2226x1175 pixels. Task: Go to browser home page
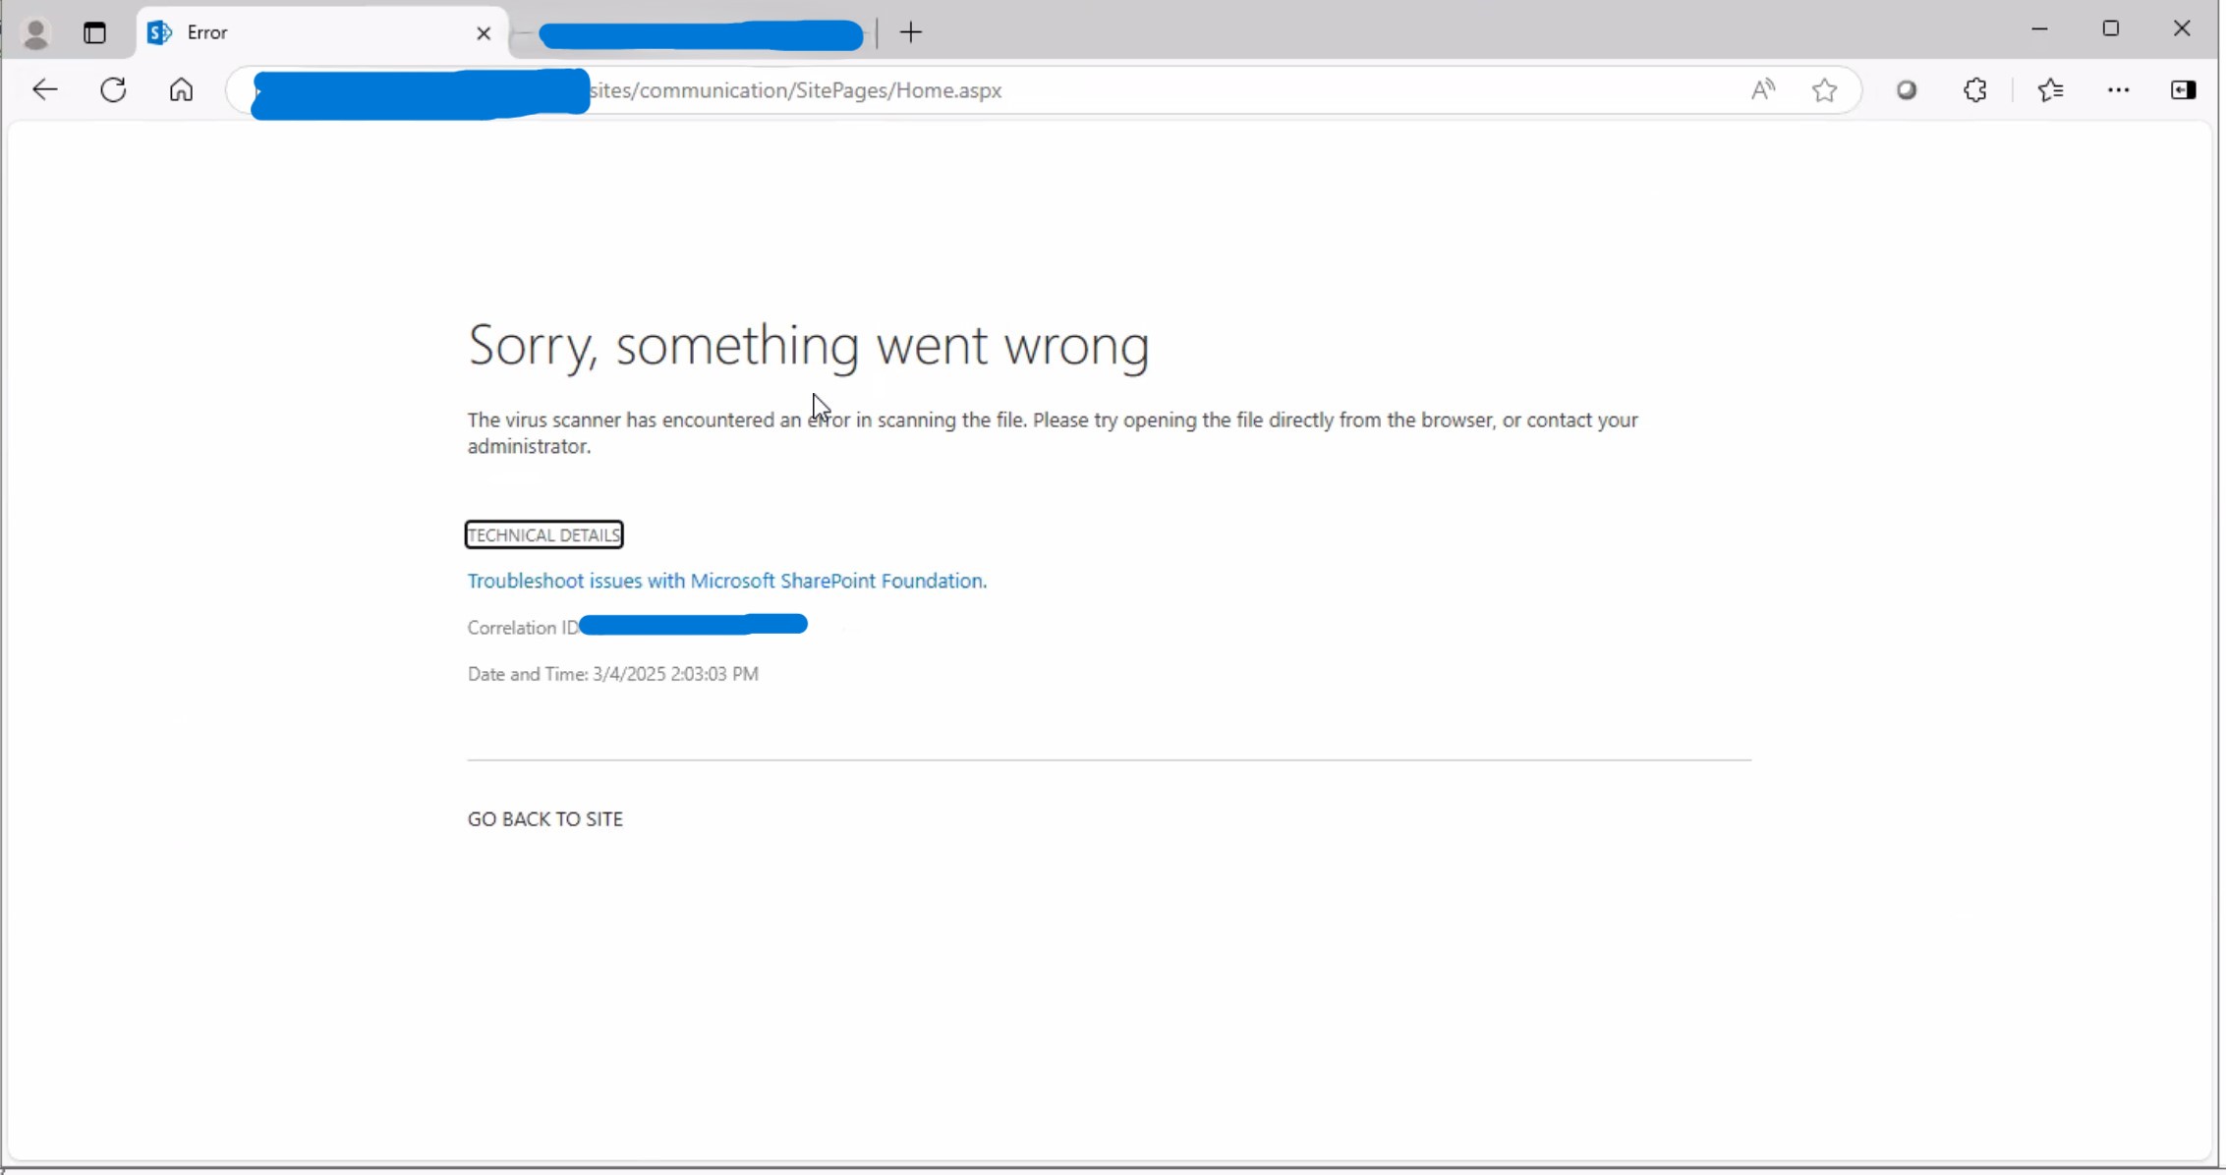tap(181, 90)
